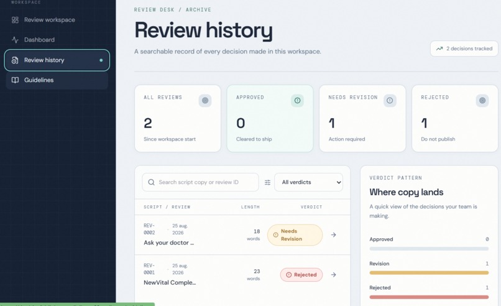Open the Approved stat card

click(270, 118)
